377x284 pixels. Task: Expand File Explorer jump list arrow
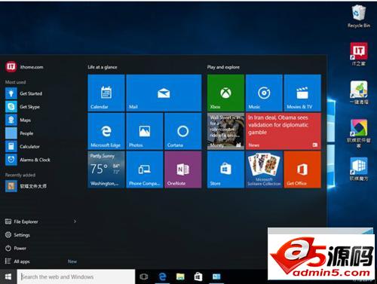(75, 221)
